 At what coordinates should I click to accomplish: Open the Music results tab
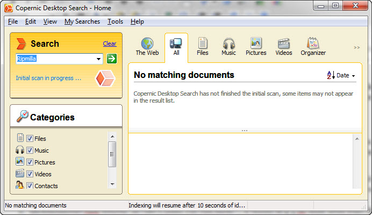pos(228,47)
